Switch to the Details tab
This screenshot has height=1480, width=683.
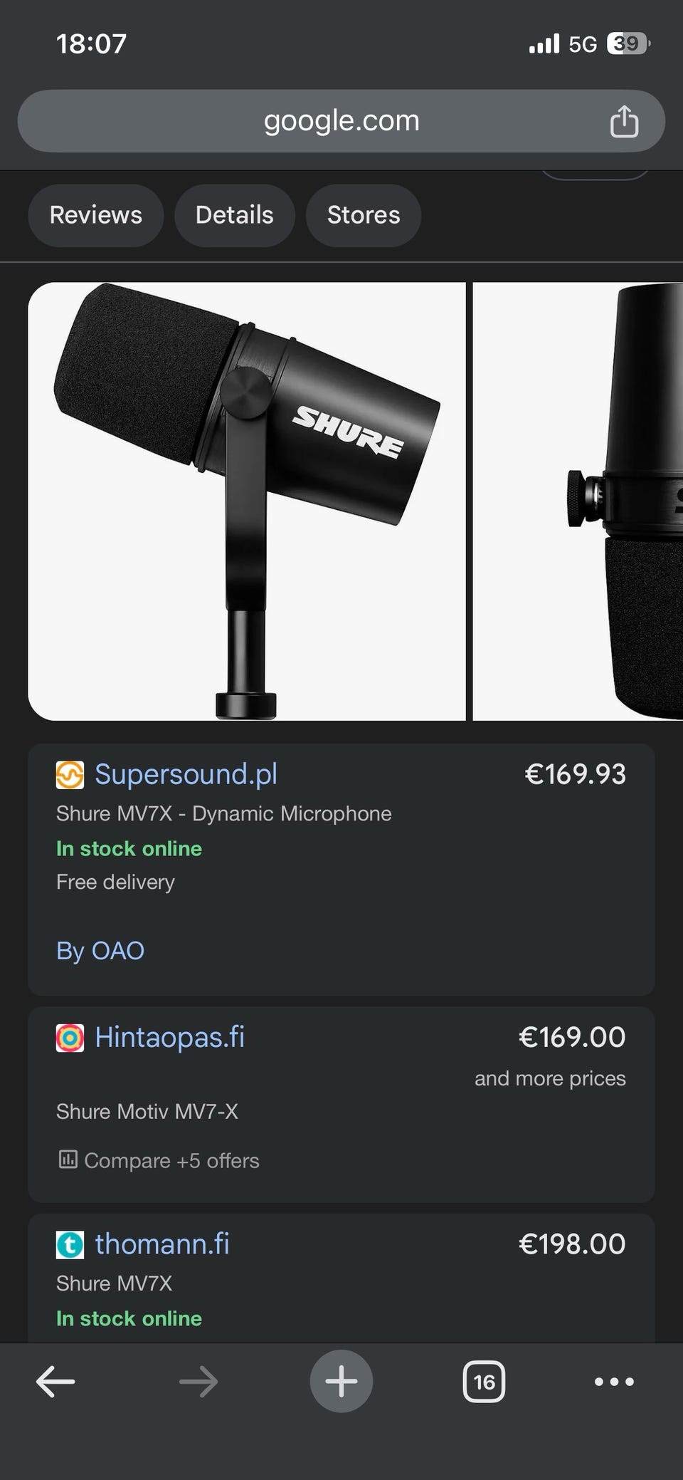(235, 215)
